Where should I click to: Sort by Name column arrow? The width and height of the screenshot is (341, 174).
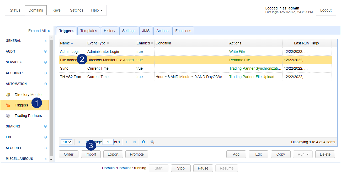72,43
